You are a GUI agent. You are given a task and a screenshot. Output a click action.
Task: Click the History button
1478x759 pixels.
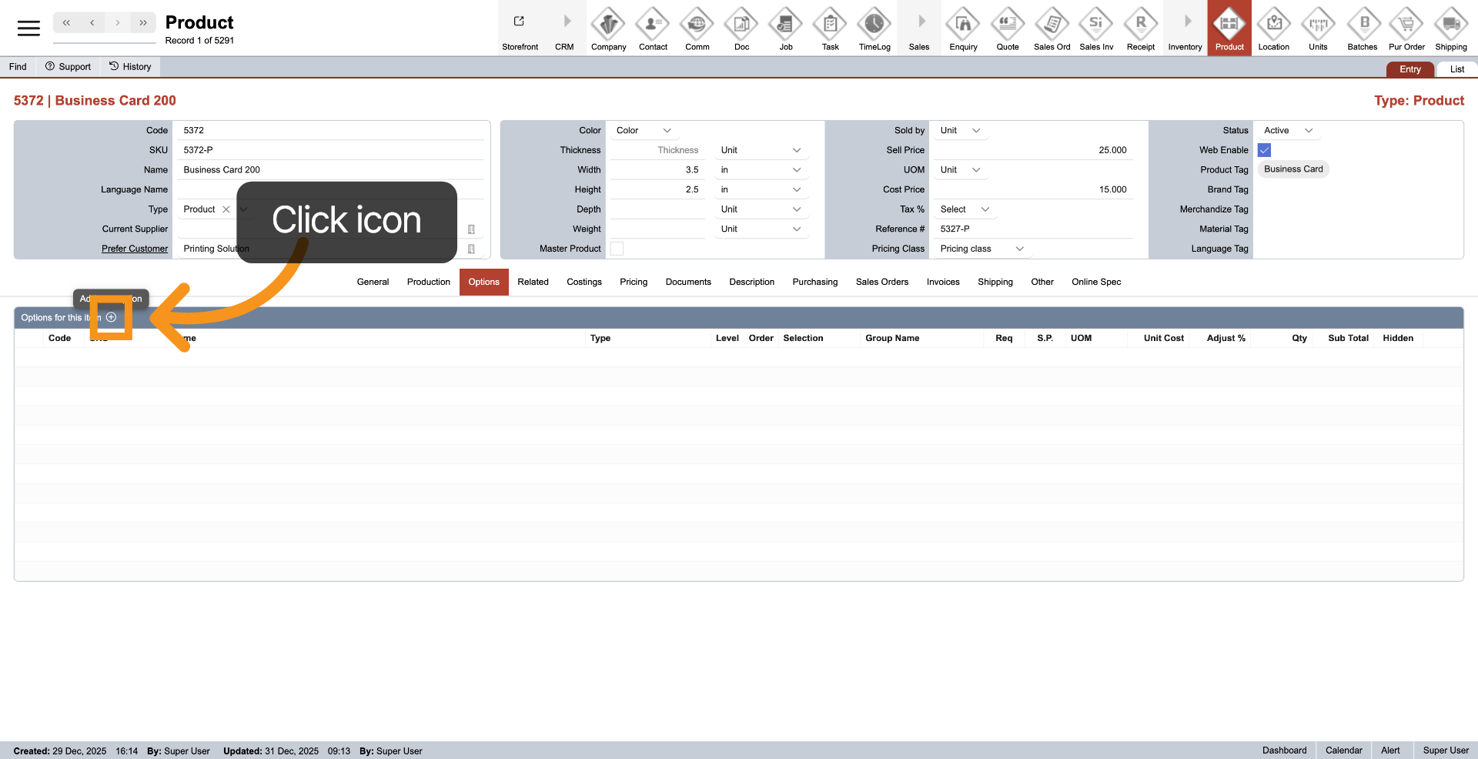(130, 67)
